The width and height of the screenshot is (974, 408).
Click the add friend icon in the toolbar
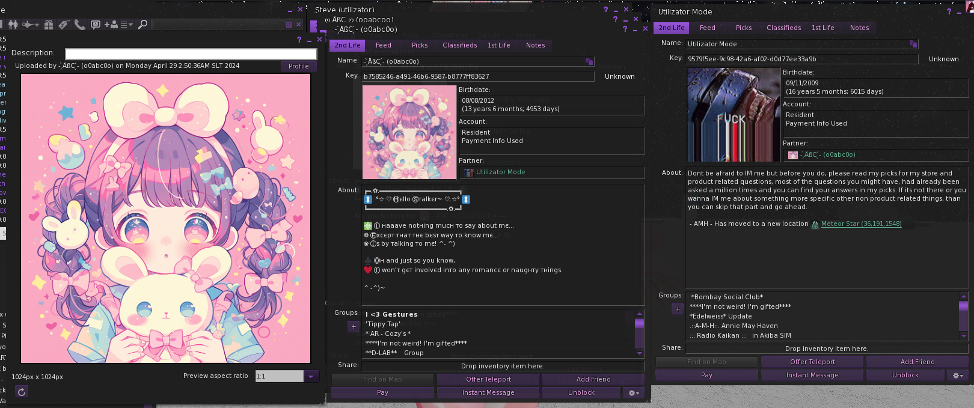point(111,25)
